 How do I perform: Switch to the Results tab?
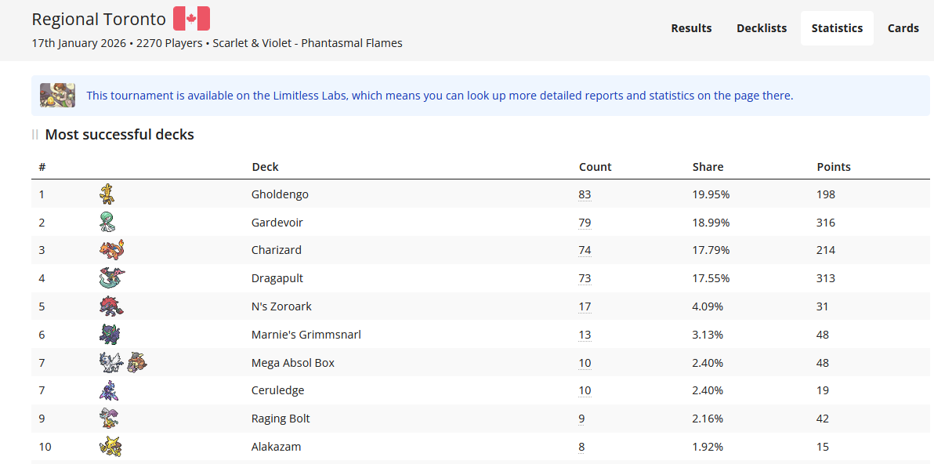click(691, 27)
